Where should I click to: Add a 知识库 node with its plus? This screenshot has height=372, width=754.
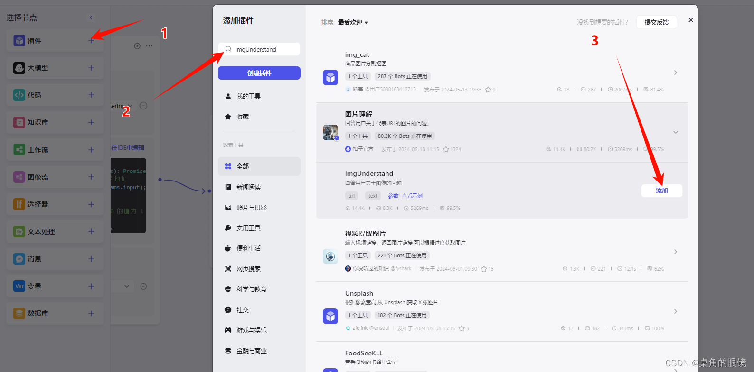(x=91, y=122)
